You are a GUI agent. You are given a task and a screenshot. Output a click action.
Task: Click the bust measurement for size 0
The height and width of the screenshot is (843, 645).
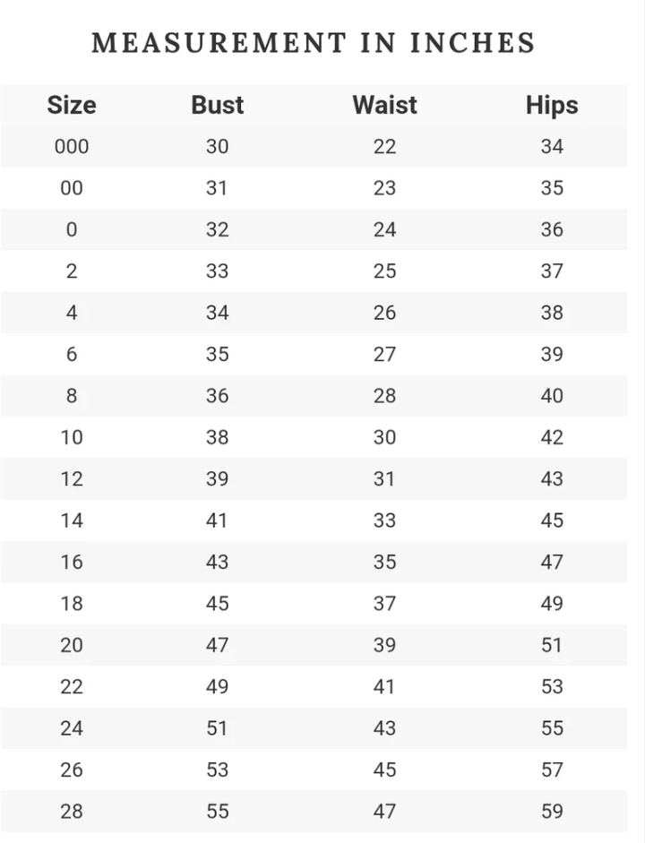coord(217,229)
